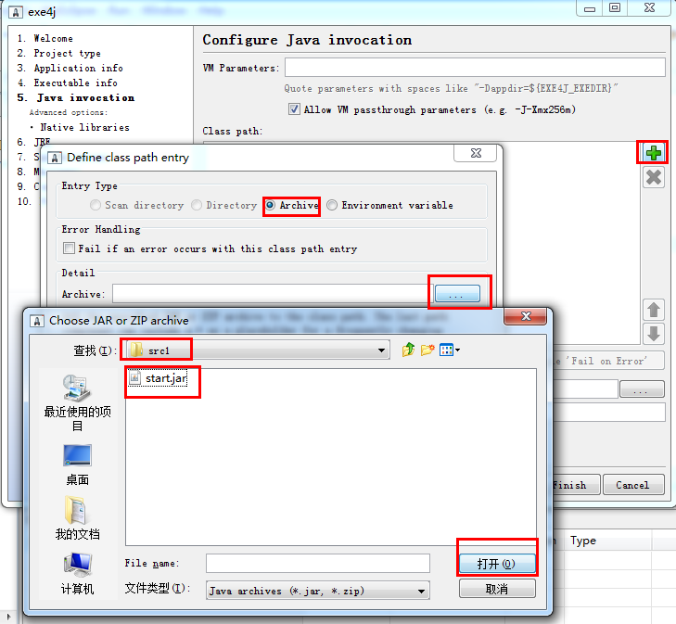This screenshot has height=624, width=676.
Task: Click the move entry down arrow icon
Action: (x=654, y=334)
